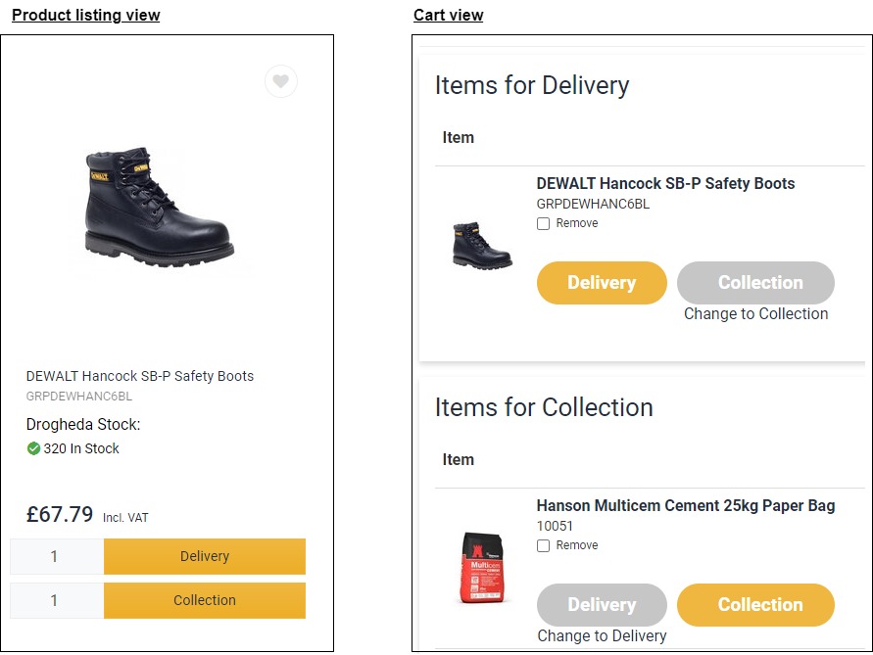Tick Remove checkbox for Hanson Multicem Cement
Viewport: 873px width, 655px height.
point(544,546)
